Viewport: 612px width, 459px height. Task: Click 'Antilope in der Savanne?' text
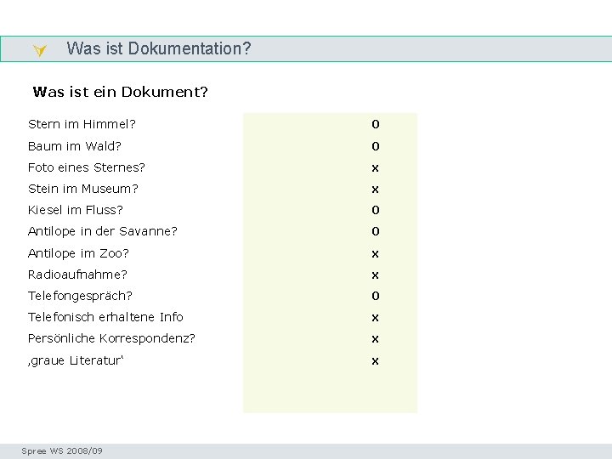coord(103,231)
